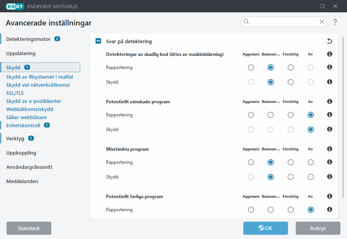The height and width of the screenshot is (239, 347).
Task: Open info for Misstänkta program
Action: 329,149
